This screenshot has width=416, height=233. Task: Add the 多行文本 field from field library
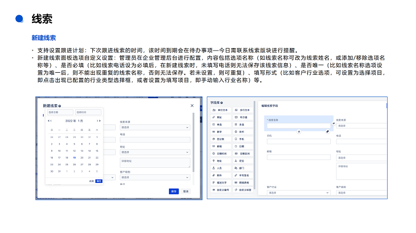pos(243,110)
